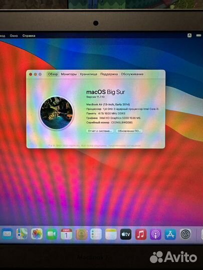Click the macOS Big Sur title text

point(105,92)
